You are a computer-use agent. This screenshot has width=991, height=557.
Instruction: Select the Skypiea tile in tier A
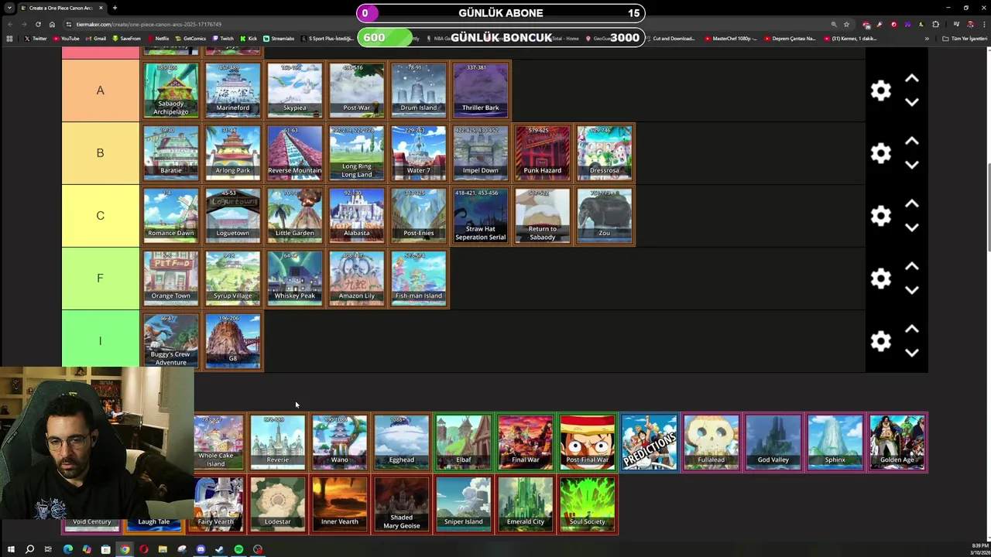point(294,91)
